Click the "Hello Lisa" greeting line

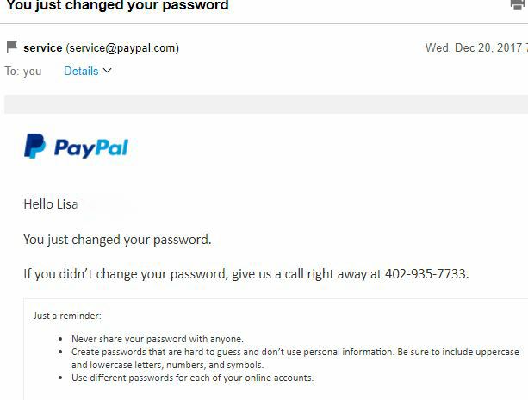(51, 204)
